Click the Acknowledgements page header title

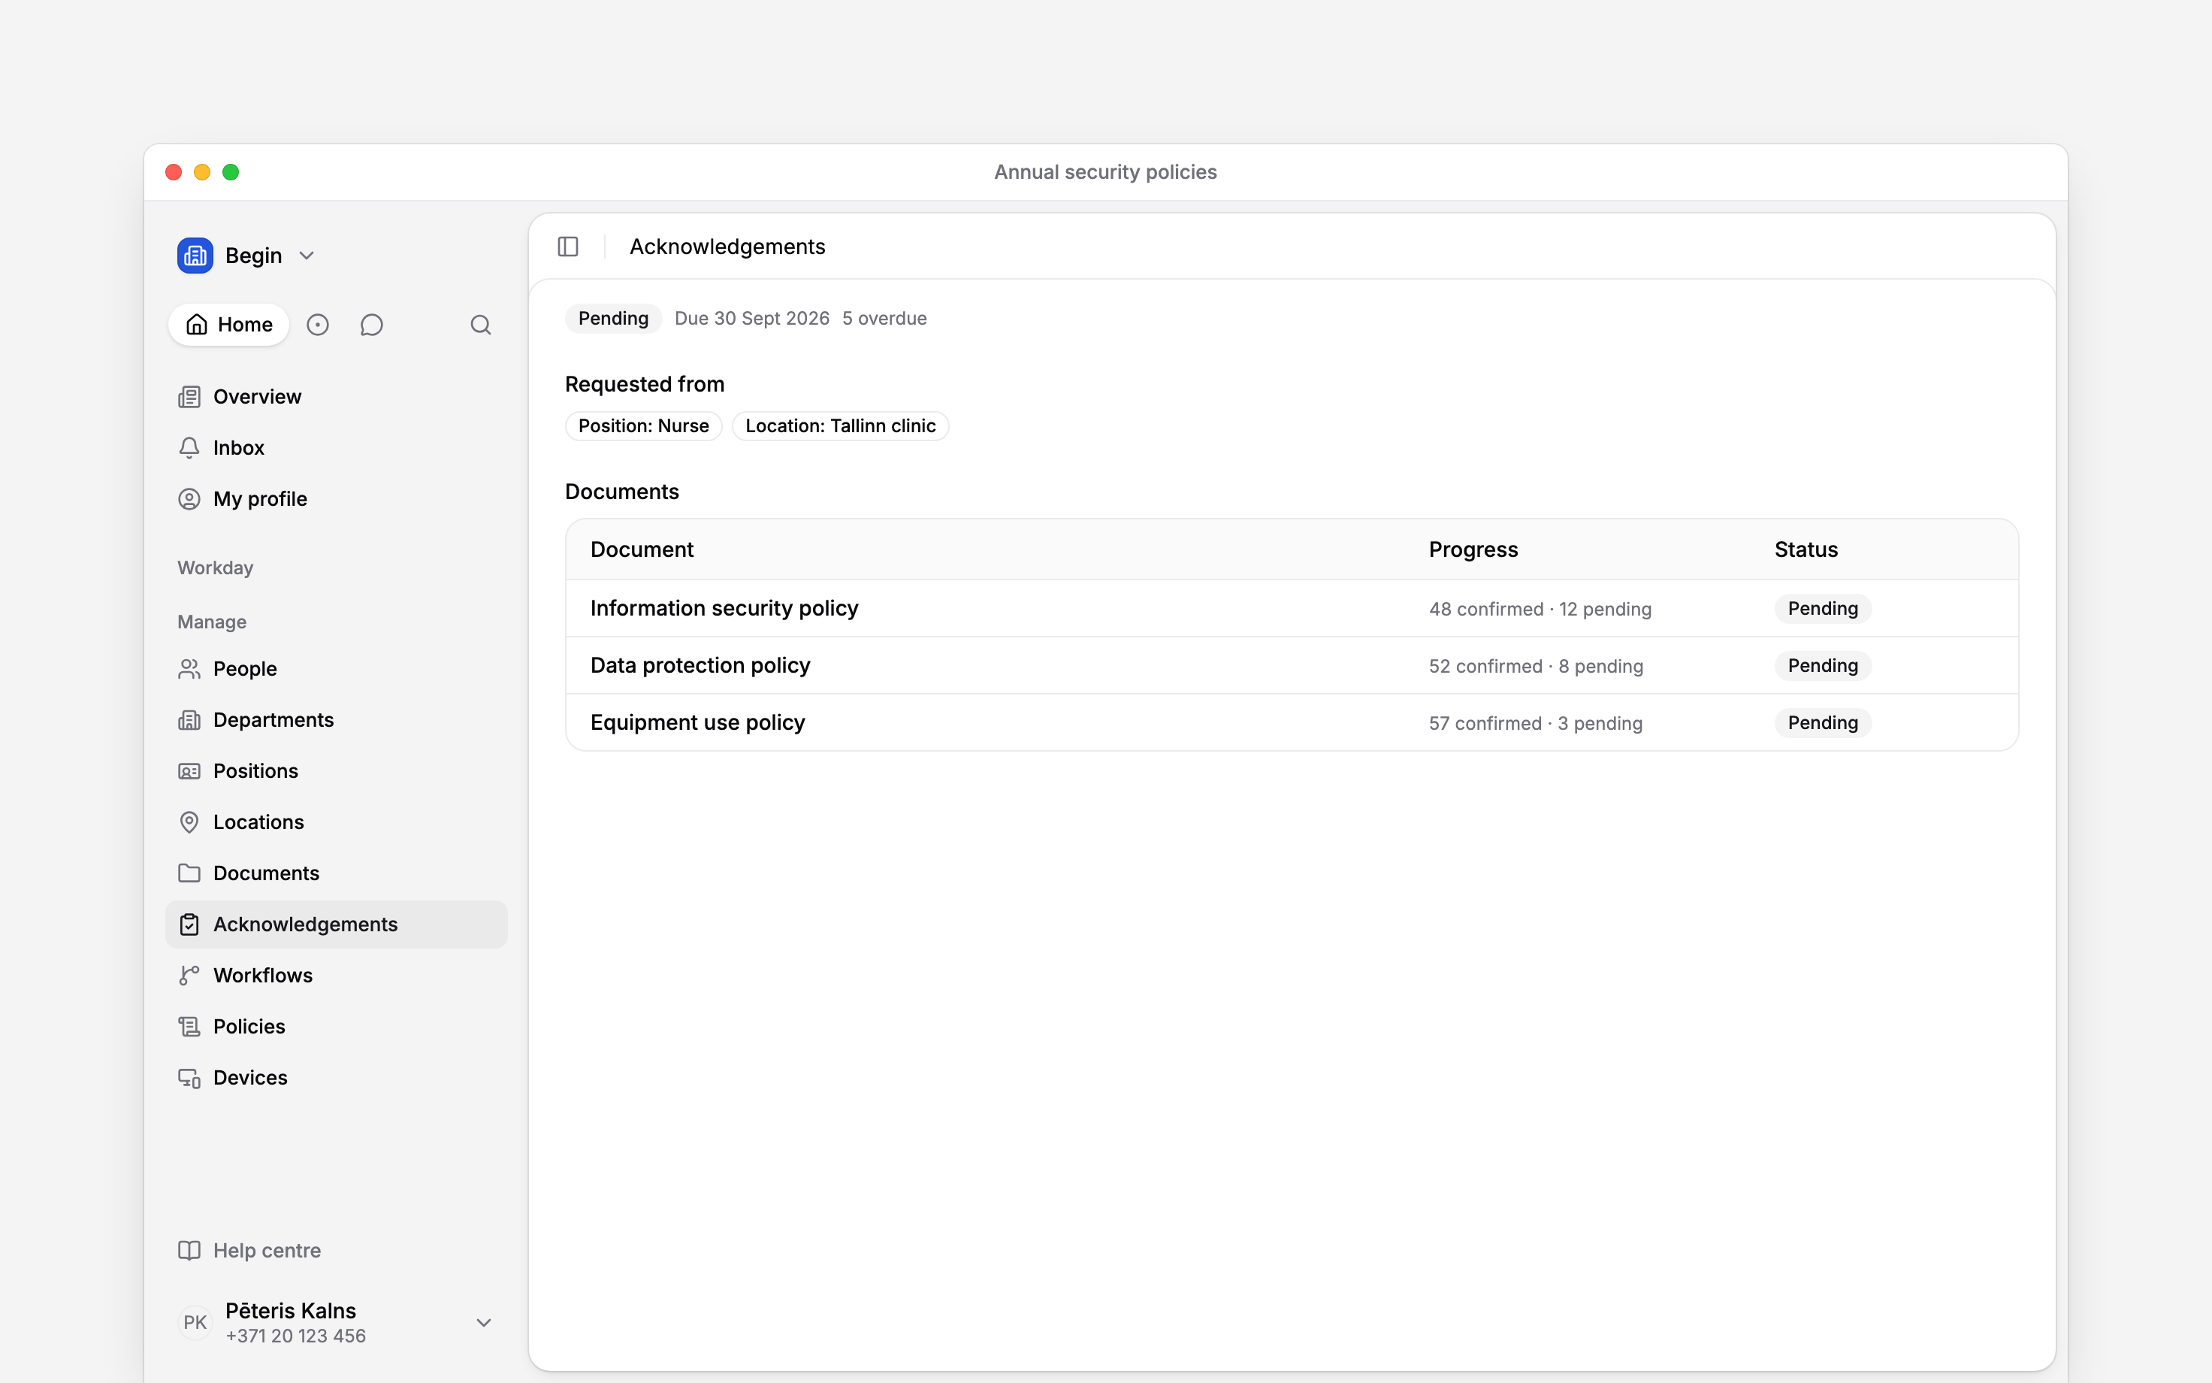coord(727,247)
